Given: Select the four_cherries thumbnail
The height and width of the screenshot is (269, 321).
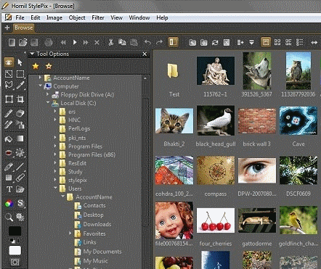Looking at the screenshot, I should coord(216,220).
